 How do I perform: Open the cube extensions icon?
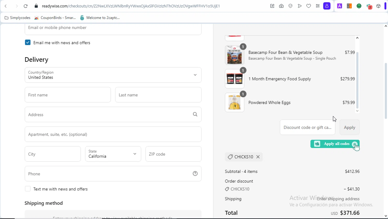pos(378,6)
